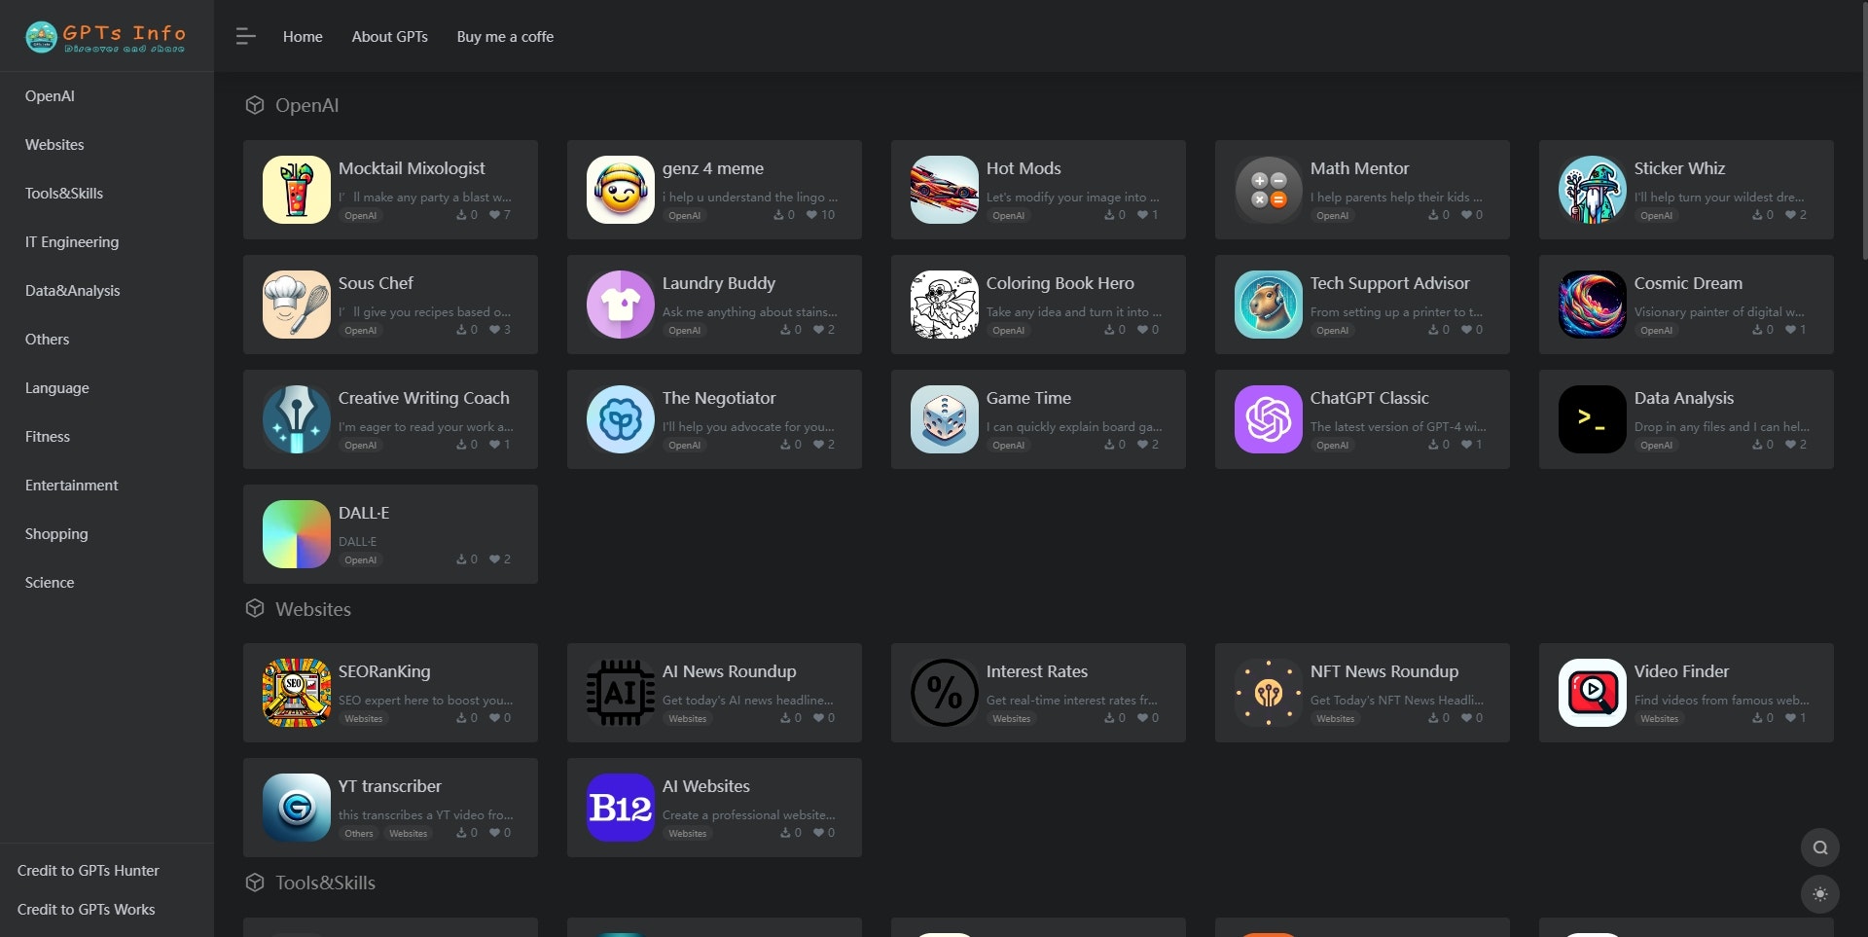Screen dimensions: 1868x937
Task: Open the Interest Rates percent icon
Action: [945, 693]
